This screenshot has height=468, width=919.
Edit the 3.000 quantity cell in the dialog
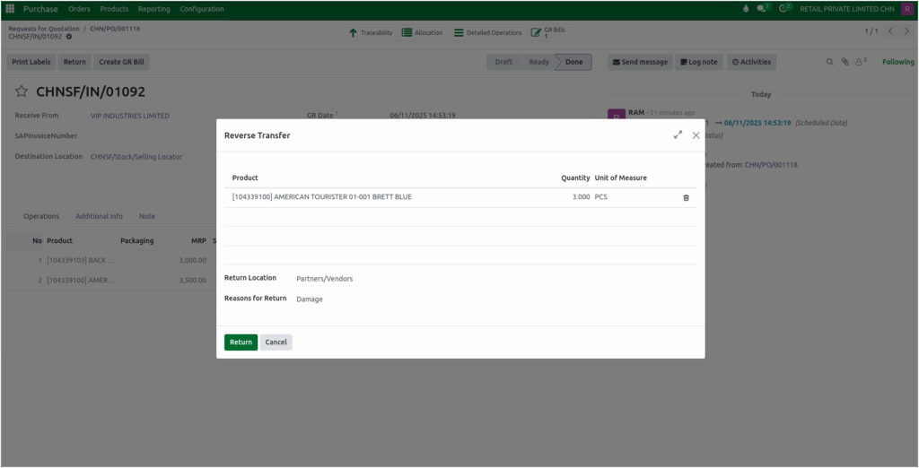581,197
